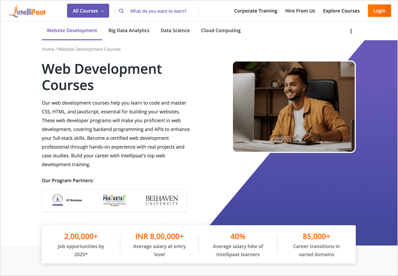Click the search magnifying glass icon
The width and height of the screenshot is (398, 276).
click(122, 11)
